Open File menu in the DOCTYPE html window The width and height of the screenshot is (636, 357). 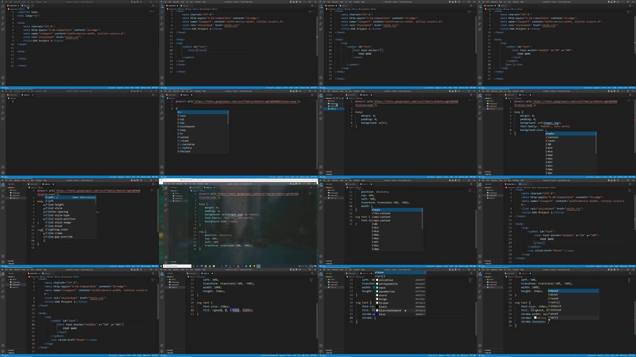coord(6,2)
